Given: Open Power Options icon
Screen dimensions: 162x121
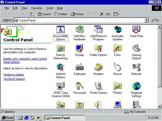Looking at the screenshot, I should (x=98, y=86).
